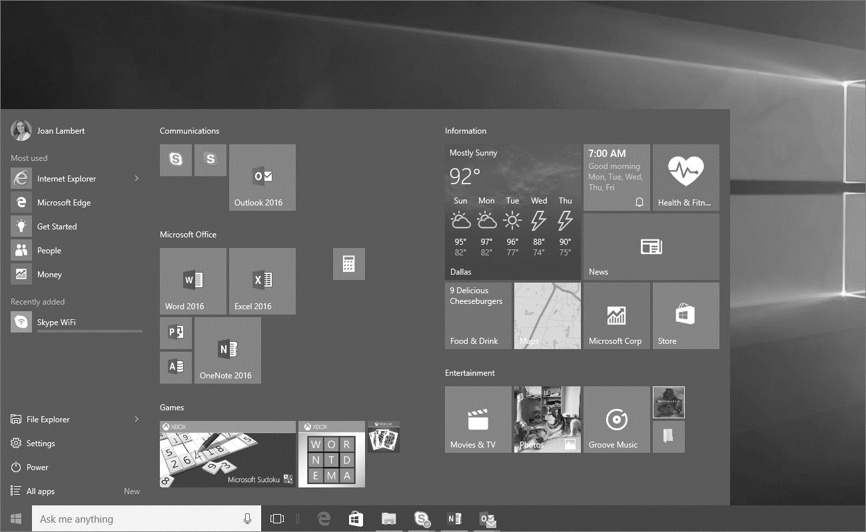Screen dimensions: 866x532
Task: Open the OneNote 2016 tile
Action: coord(228,350)
